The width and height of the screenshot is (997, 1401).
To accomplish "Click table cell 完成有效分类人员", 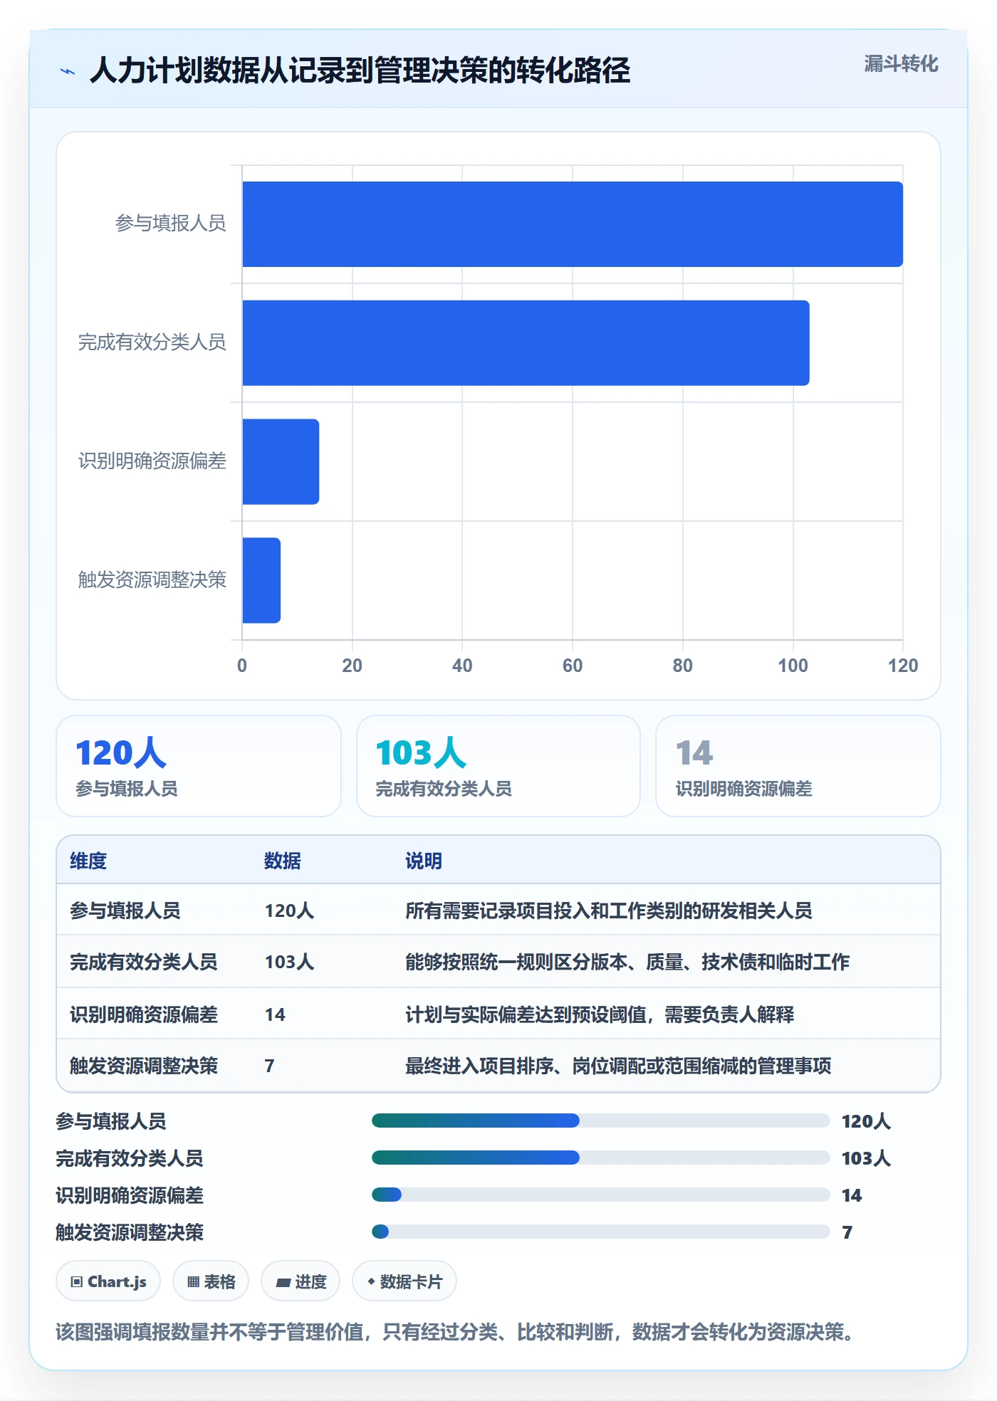I will tap(144, 962).
